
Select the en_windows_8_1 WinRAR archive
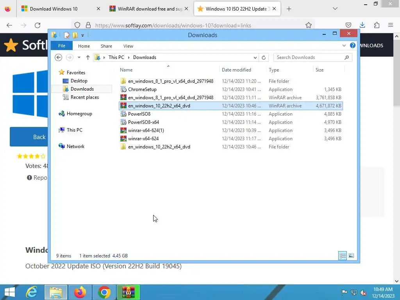(x=231, y=97)
